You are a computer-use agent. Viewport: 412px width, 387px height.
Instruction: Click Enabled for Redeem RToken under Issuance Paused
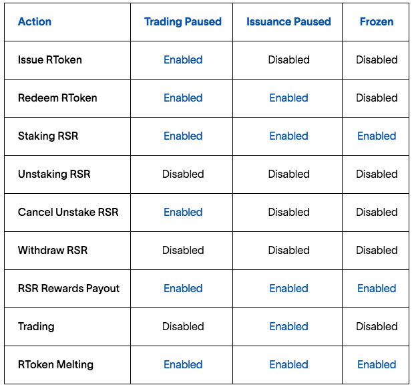click(x=288, y=98)
